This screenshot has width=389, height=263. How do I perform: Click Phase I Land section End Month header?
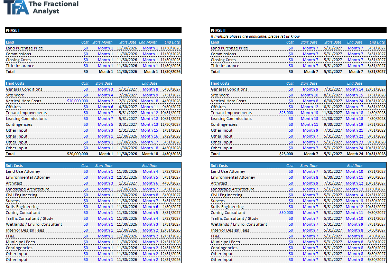pos(148,43)
